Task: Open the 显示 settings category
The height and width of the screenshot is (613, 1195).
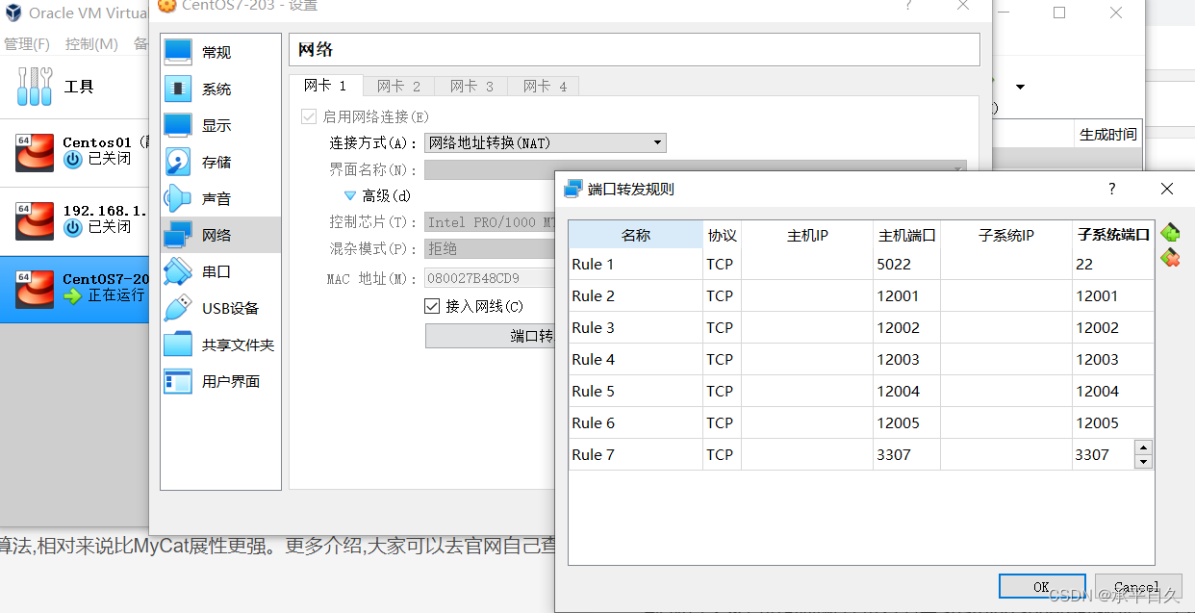Action: pos(220,125)
